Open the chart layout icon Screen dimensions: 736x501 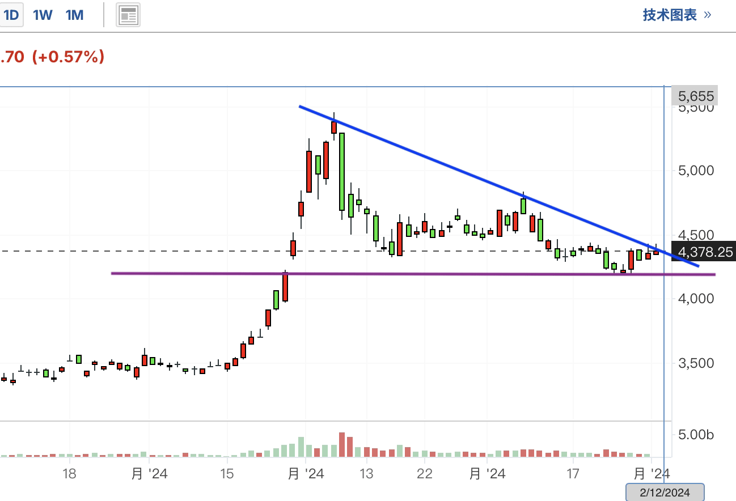click(128, 15)
